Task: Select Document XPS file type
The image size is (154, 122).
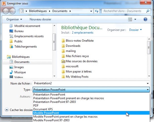Action: tap(91, 109)
